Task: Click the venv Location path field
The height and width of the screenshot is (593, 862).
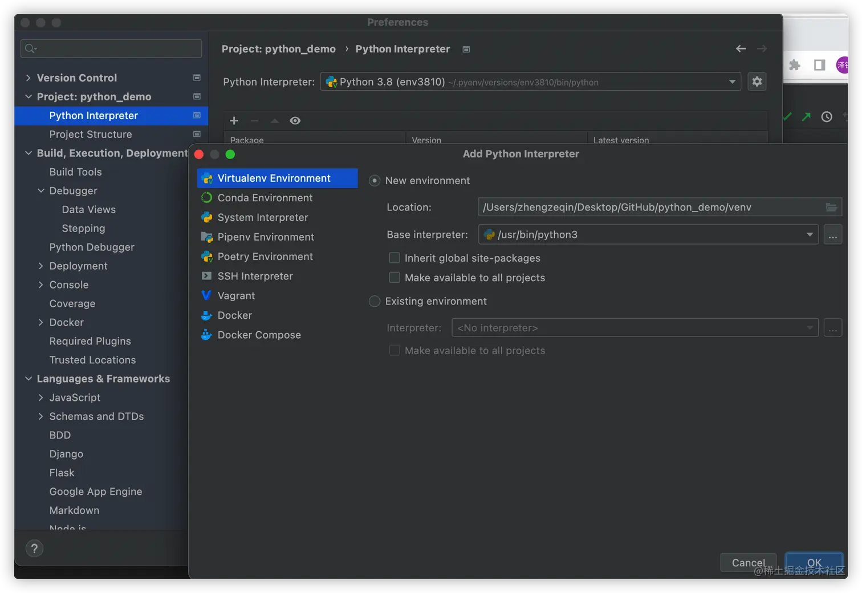Action: tap(660, 208)
